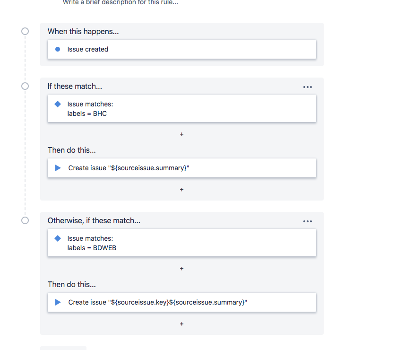Viewport: 396px width, 350px height.
Task: Click the plus icon below the BDWEB condition
Action: [181, 268]
